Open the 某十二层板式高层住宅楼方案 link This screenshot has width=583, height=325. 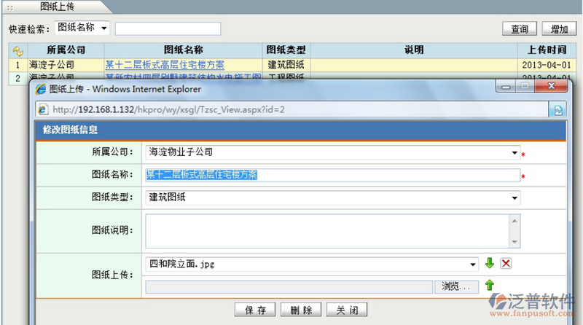tap(165, 65)
